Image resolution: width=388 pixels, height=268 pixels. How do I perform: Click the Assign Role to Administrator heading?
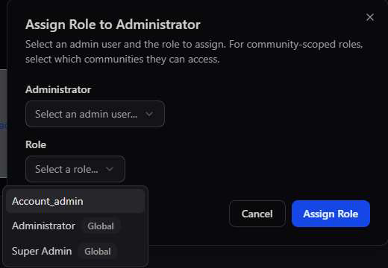point(113,25)
